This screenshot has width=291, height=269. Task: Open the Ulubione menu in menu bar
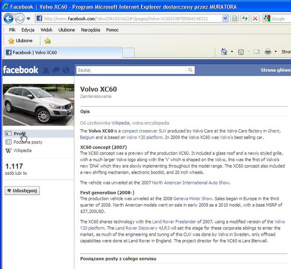click(x=67, y=30)
